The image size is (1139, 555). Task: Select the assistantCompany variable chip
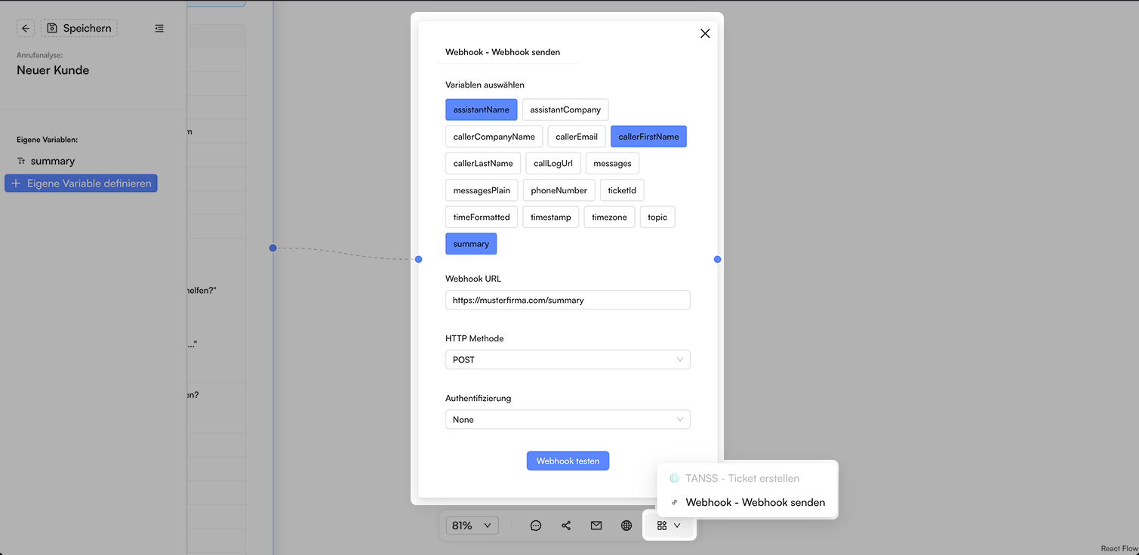(565, 109)
